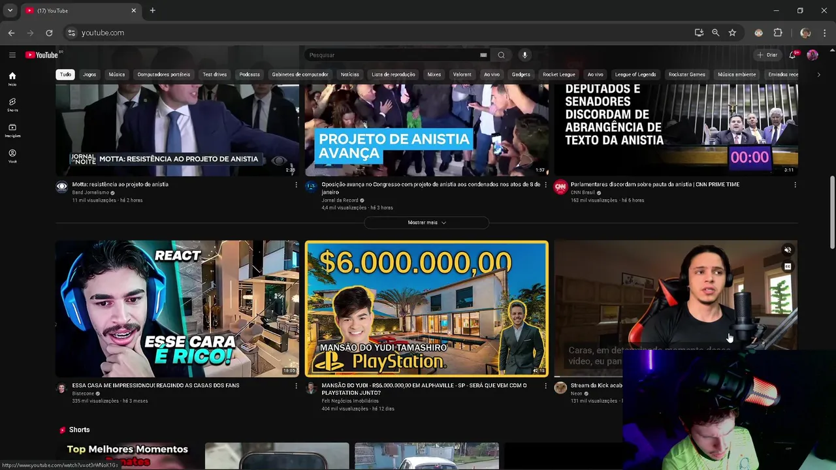Close the YouTube browser tab

point(133,10)
